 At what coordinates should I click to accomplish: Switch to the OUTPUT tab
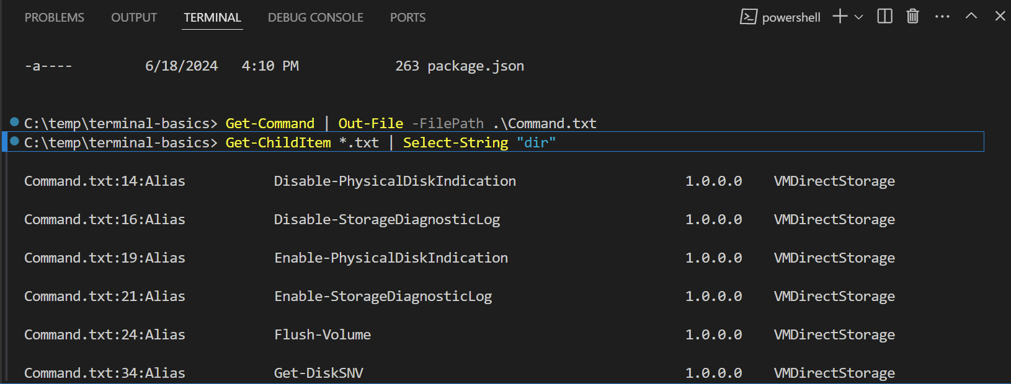coord(134,17)
